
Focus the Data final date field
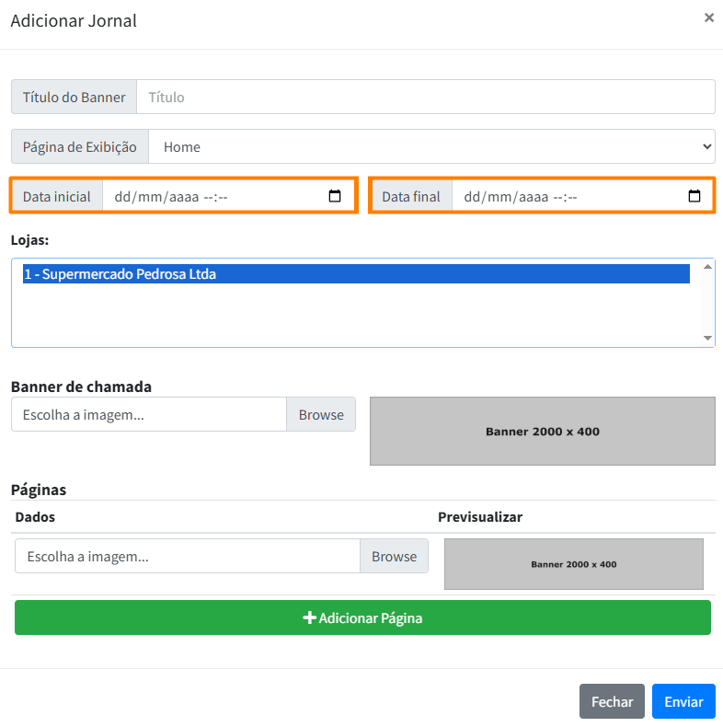(x=570, y=196)
